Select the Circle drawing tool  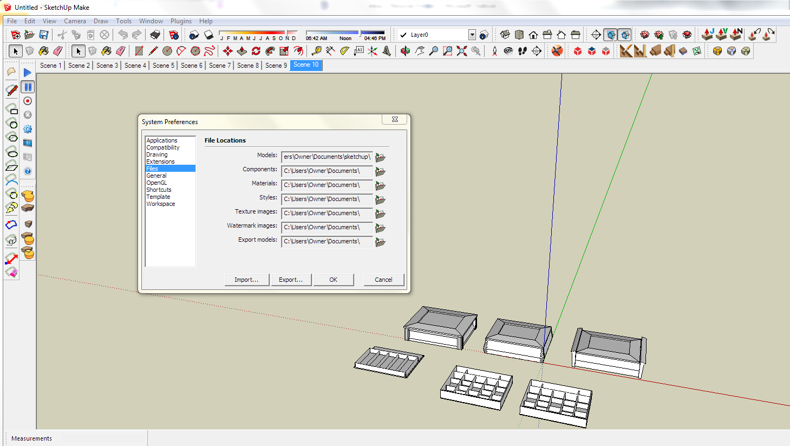coord(167,51)
